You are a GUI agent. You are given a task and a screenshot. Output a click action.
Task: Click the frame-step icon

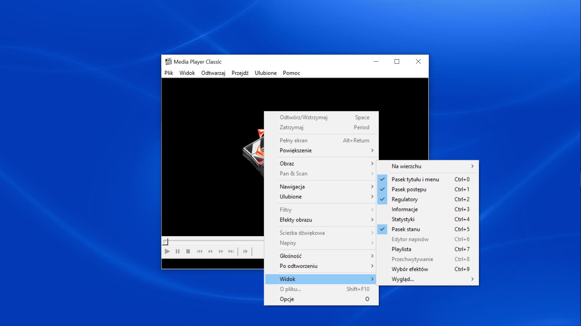(x=245, y=251)
